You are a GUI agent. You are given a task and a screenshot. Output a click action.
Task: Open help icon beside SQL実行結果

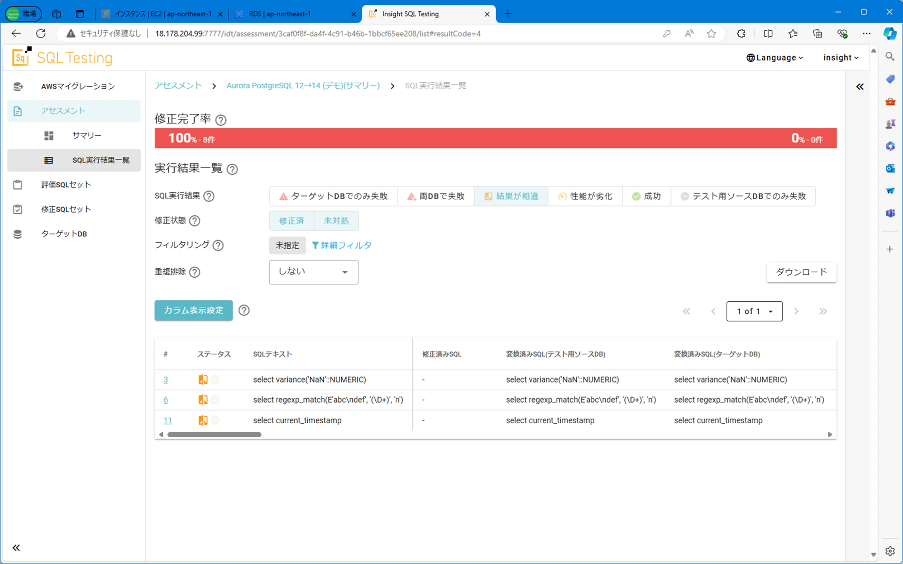209,196
